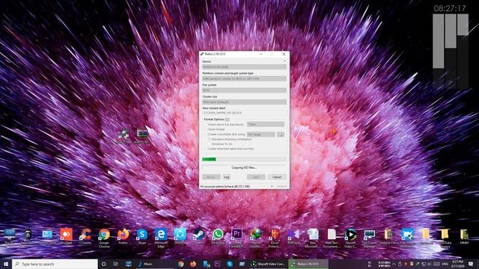Click the select ISO disc icon button
The image size is (479, 269).
click(x=281, y=134)
